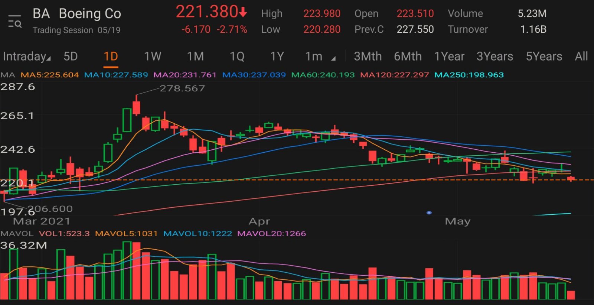Image resolution: width=594 pixels, height=305 pixels.
Task: Expand the 1m interval dropdown
Action: point(320,56)
